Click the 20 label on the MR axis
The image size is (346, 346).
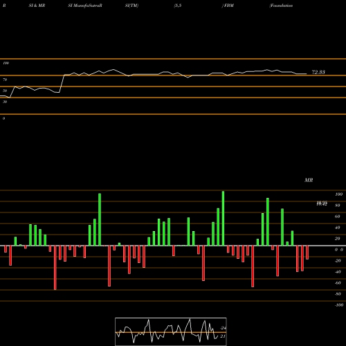(338, 239)
